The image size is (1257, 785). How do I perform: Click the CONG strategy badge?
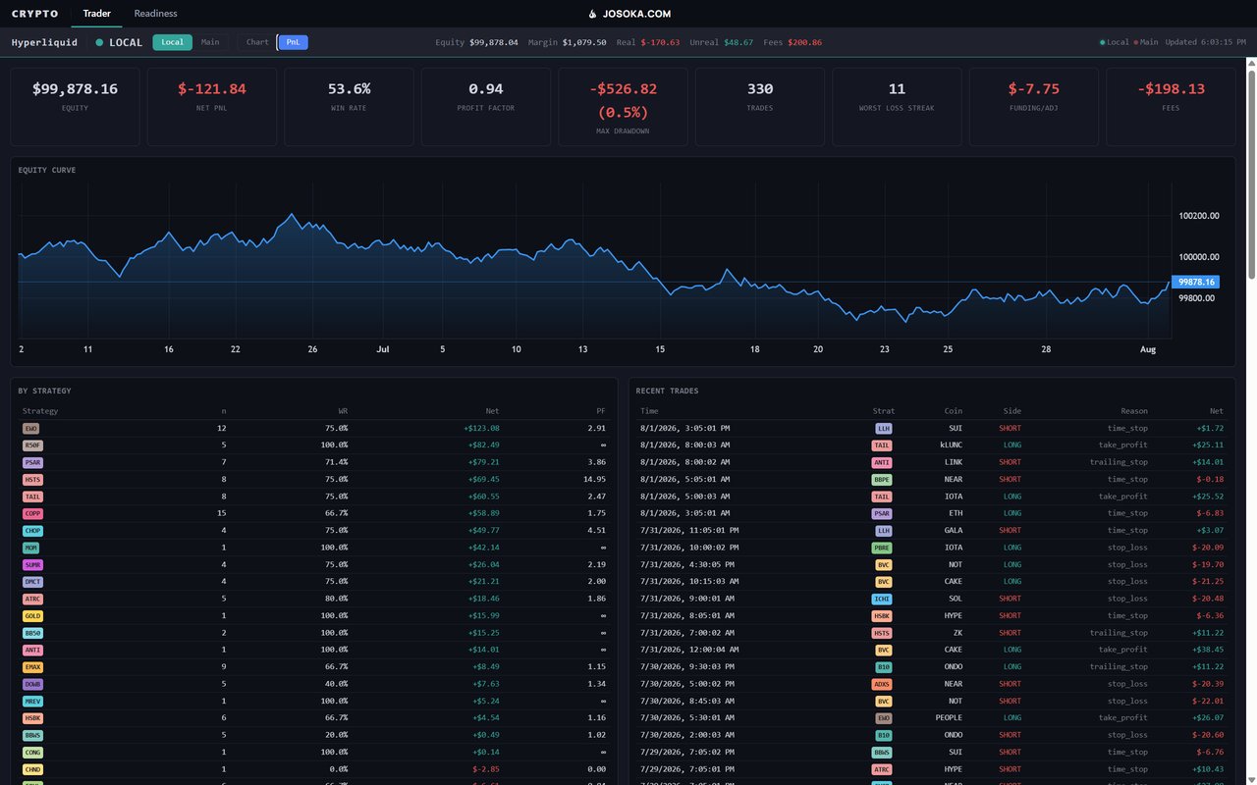pyautogui.click(x=32, y=753)
